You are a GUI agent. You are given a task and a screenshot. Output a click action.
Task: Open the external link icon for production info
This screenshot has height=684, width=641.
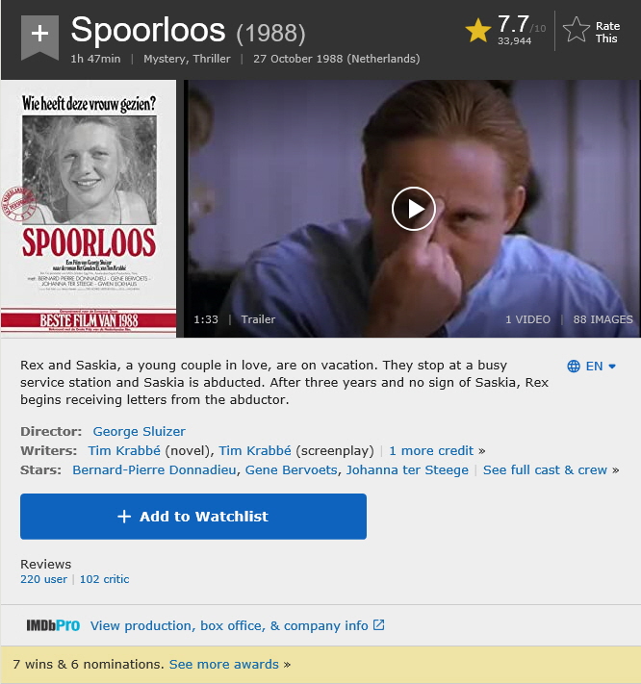[379, 625]
